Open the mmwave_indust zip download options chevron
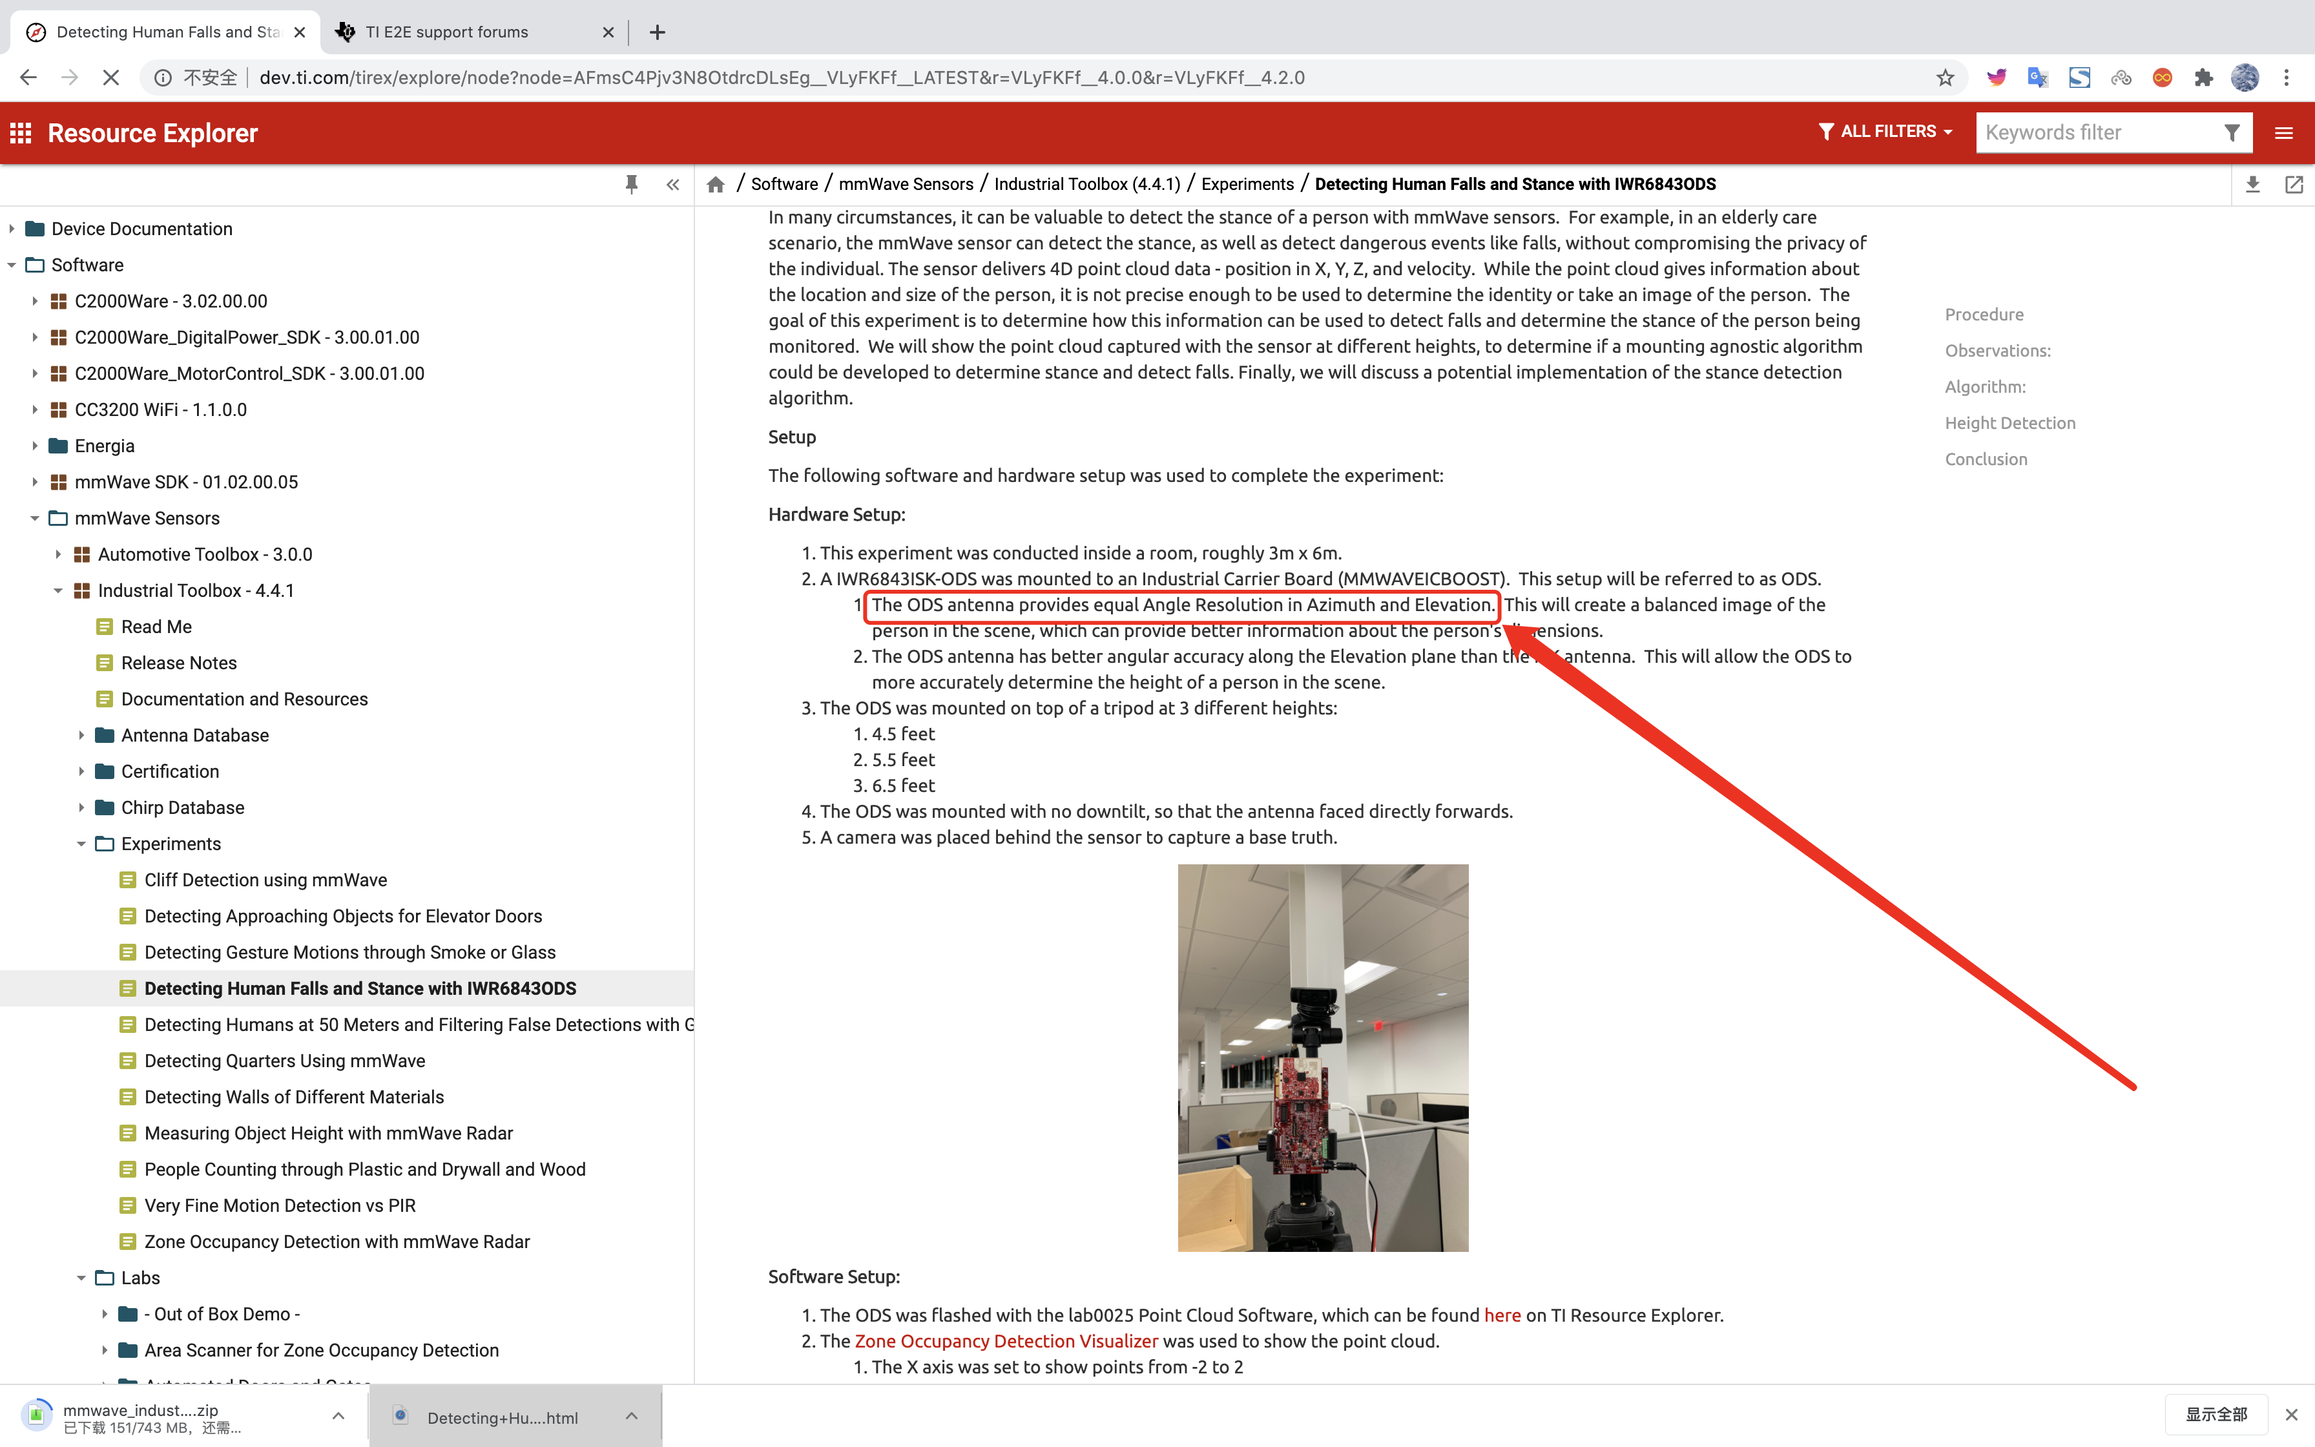The width and height of the screenshot is (2315, 1447). (x=338, y=1417)
